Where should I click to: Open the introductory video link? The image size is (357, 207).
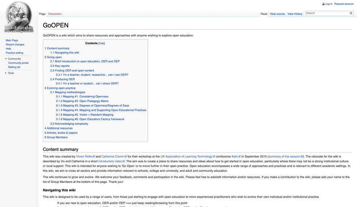click(x=111, y=161)
